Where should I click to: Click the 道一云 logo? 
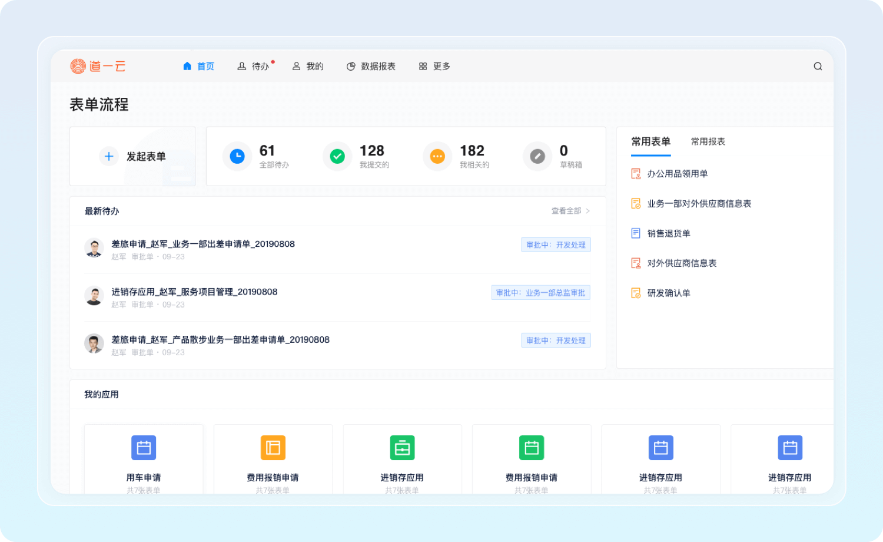pos(98,67)
